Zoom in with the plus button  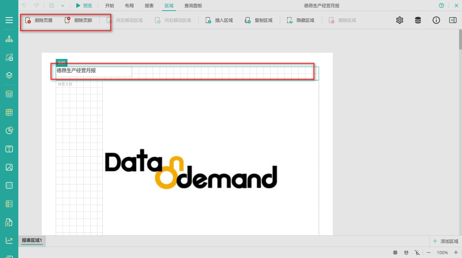click(456, 252)
